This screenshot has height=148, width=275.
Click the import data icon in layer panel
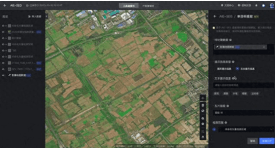[x=29, y=16]
